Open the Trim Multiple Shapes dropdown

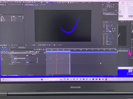click(30, 62)
